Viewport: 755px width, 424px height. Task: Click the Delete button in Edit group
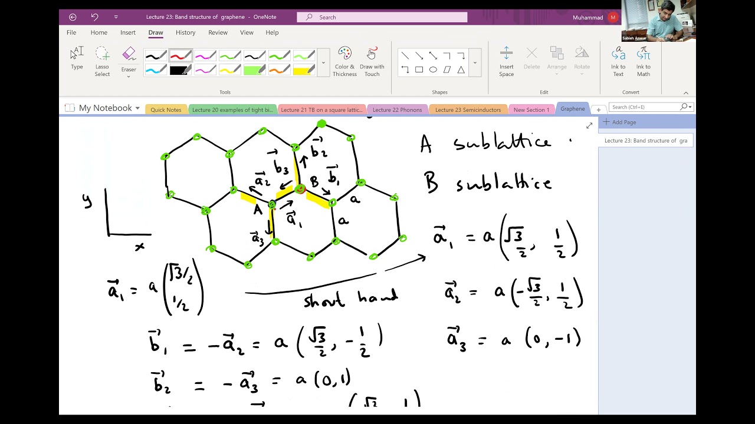coord(531,59)
